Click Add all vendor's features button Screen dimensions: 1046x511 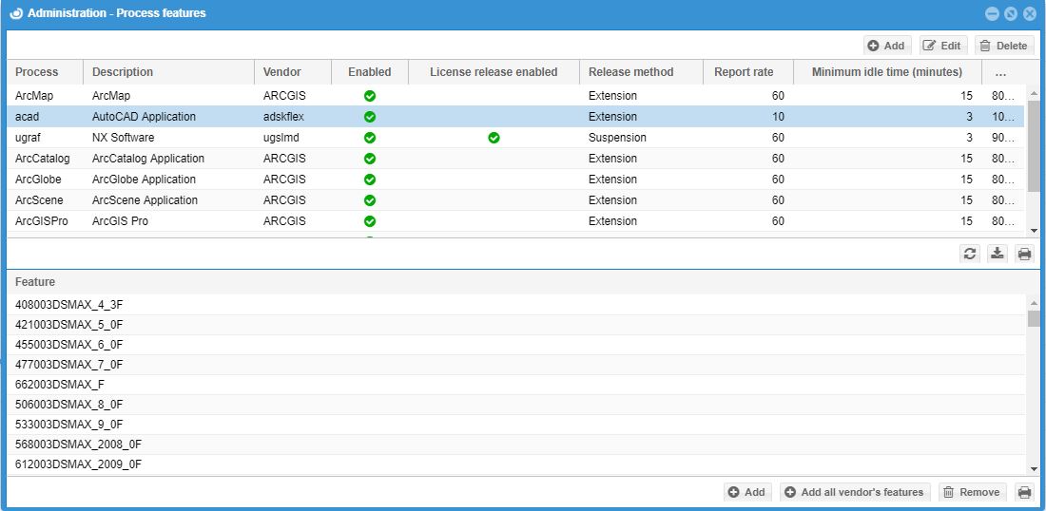pos(854,492)
